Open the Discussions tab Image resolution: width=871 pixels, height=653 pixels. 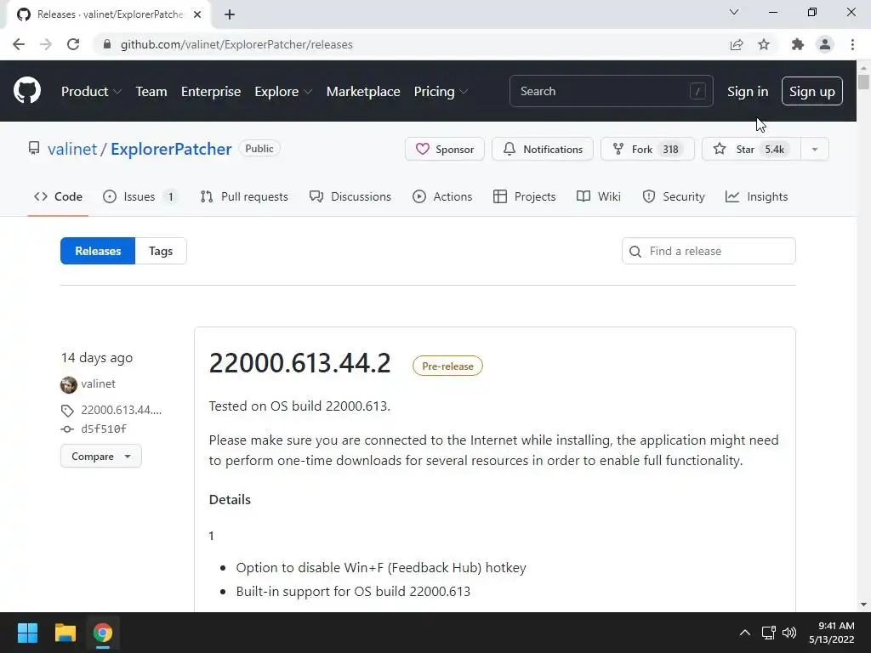pyautogui.click(x=350, y=196)
